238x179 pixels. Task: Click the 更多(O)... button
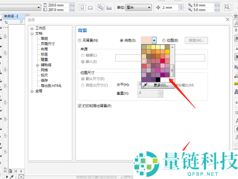tap(161, 85)
